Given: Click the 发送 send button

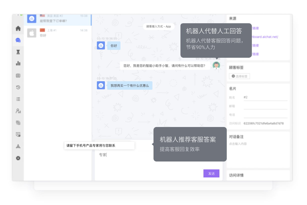Looking at the screenshot, I should pos(211,173).
